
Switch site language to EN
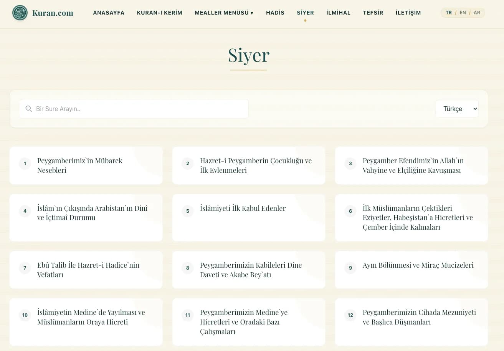pos(463,13)
